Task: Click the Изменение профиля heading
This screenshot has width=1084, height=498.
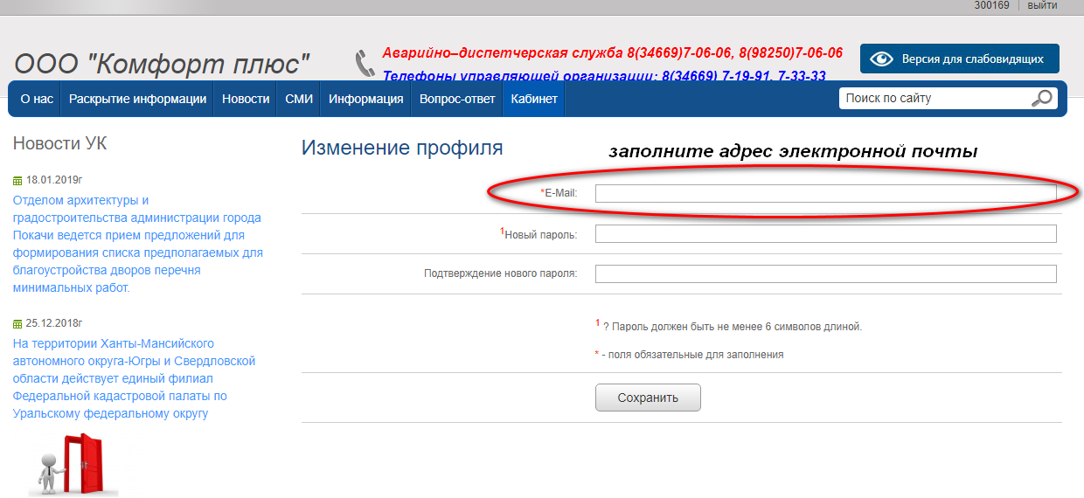Action: (402, 148)
